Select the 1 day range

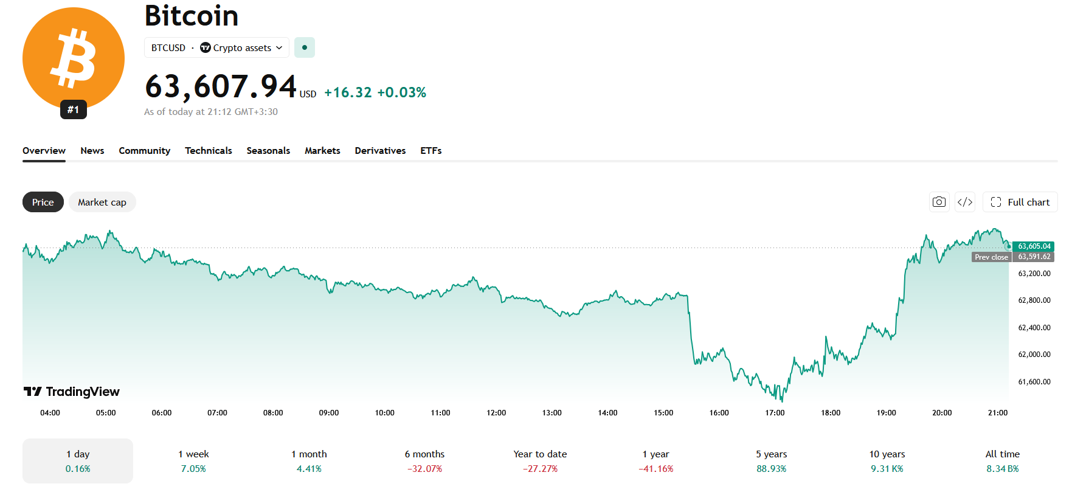click(78, 461)
